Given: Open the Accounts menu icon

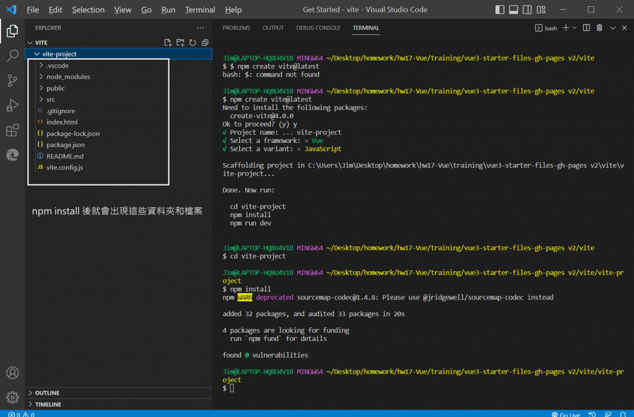Looking at the screenshot, I should 12,372.
